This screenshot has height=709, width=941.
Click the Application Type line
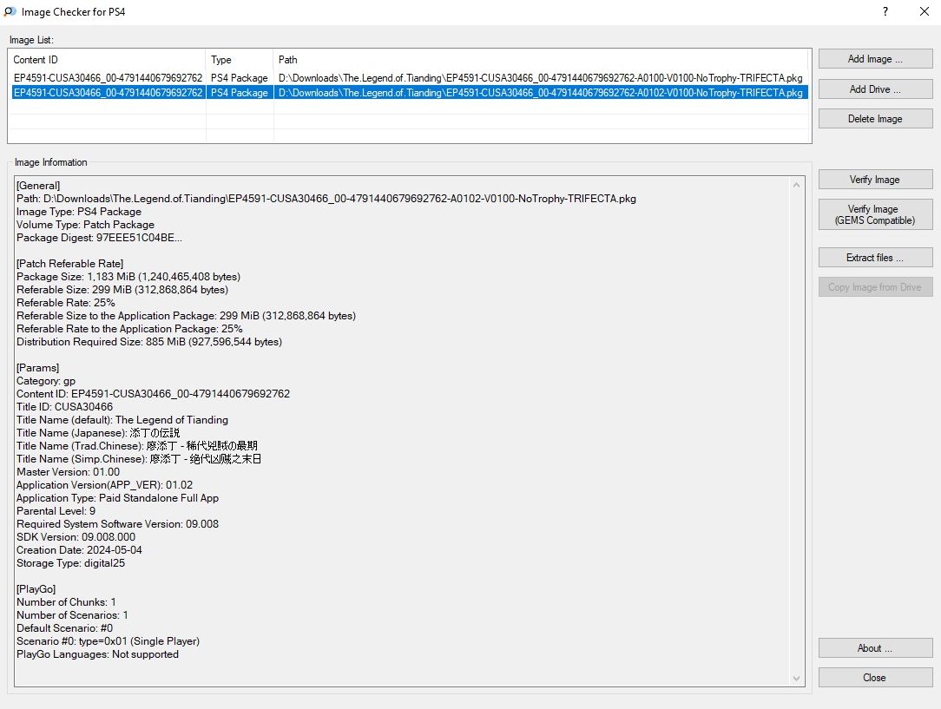click(x=117, y=498)
